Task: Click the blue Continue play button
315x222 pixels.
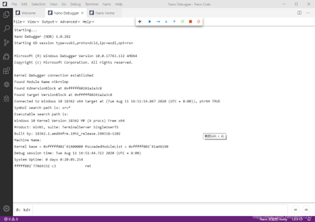Action: (150, 22)
